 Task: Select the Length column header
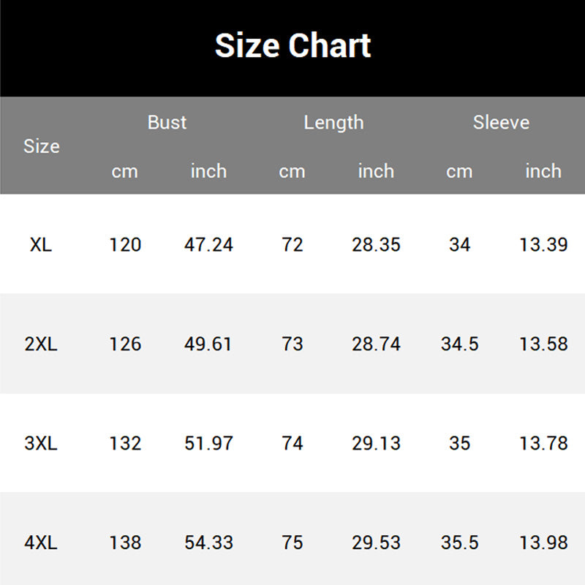pos(333,122)
